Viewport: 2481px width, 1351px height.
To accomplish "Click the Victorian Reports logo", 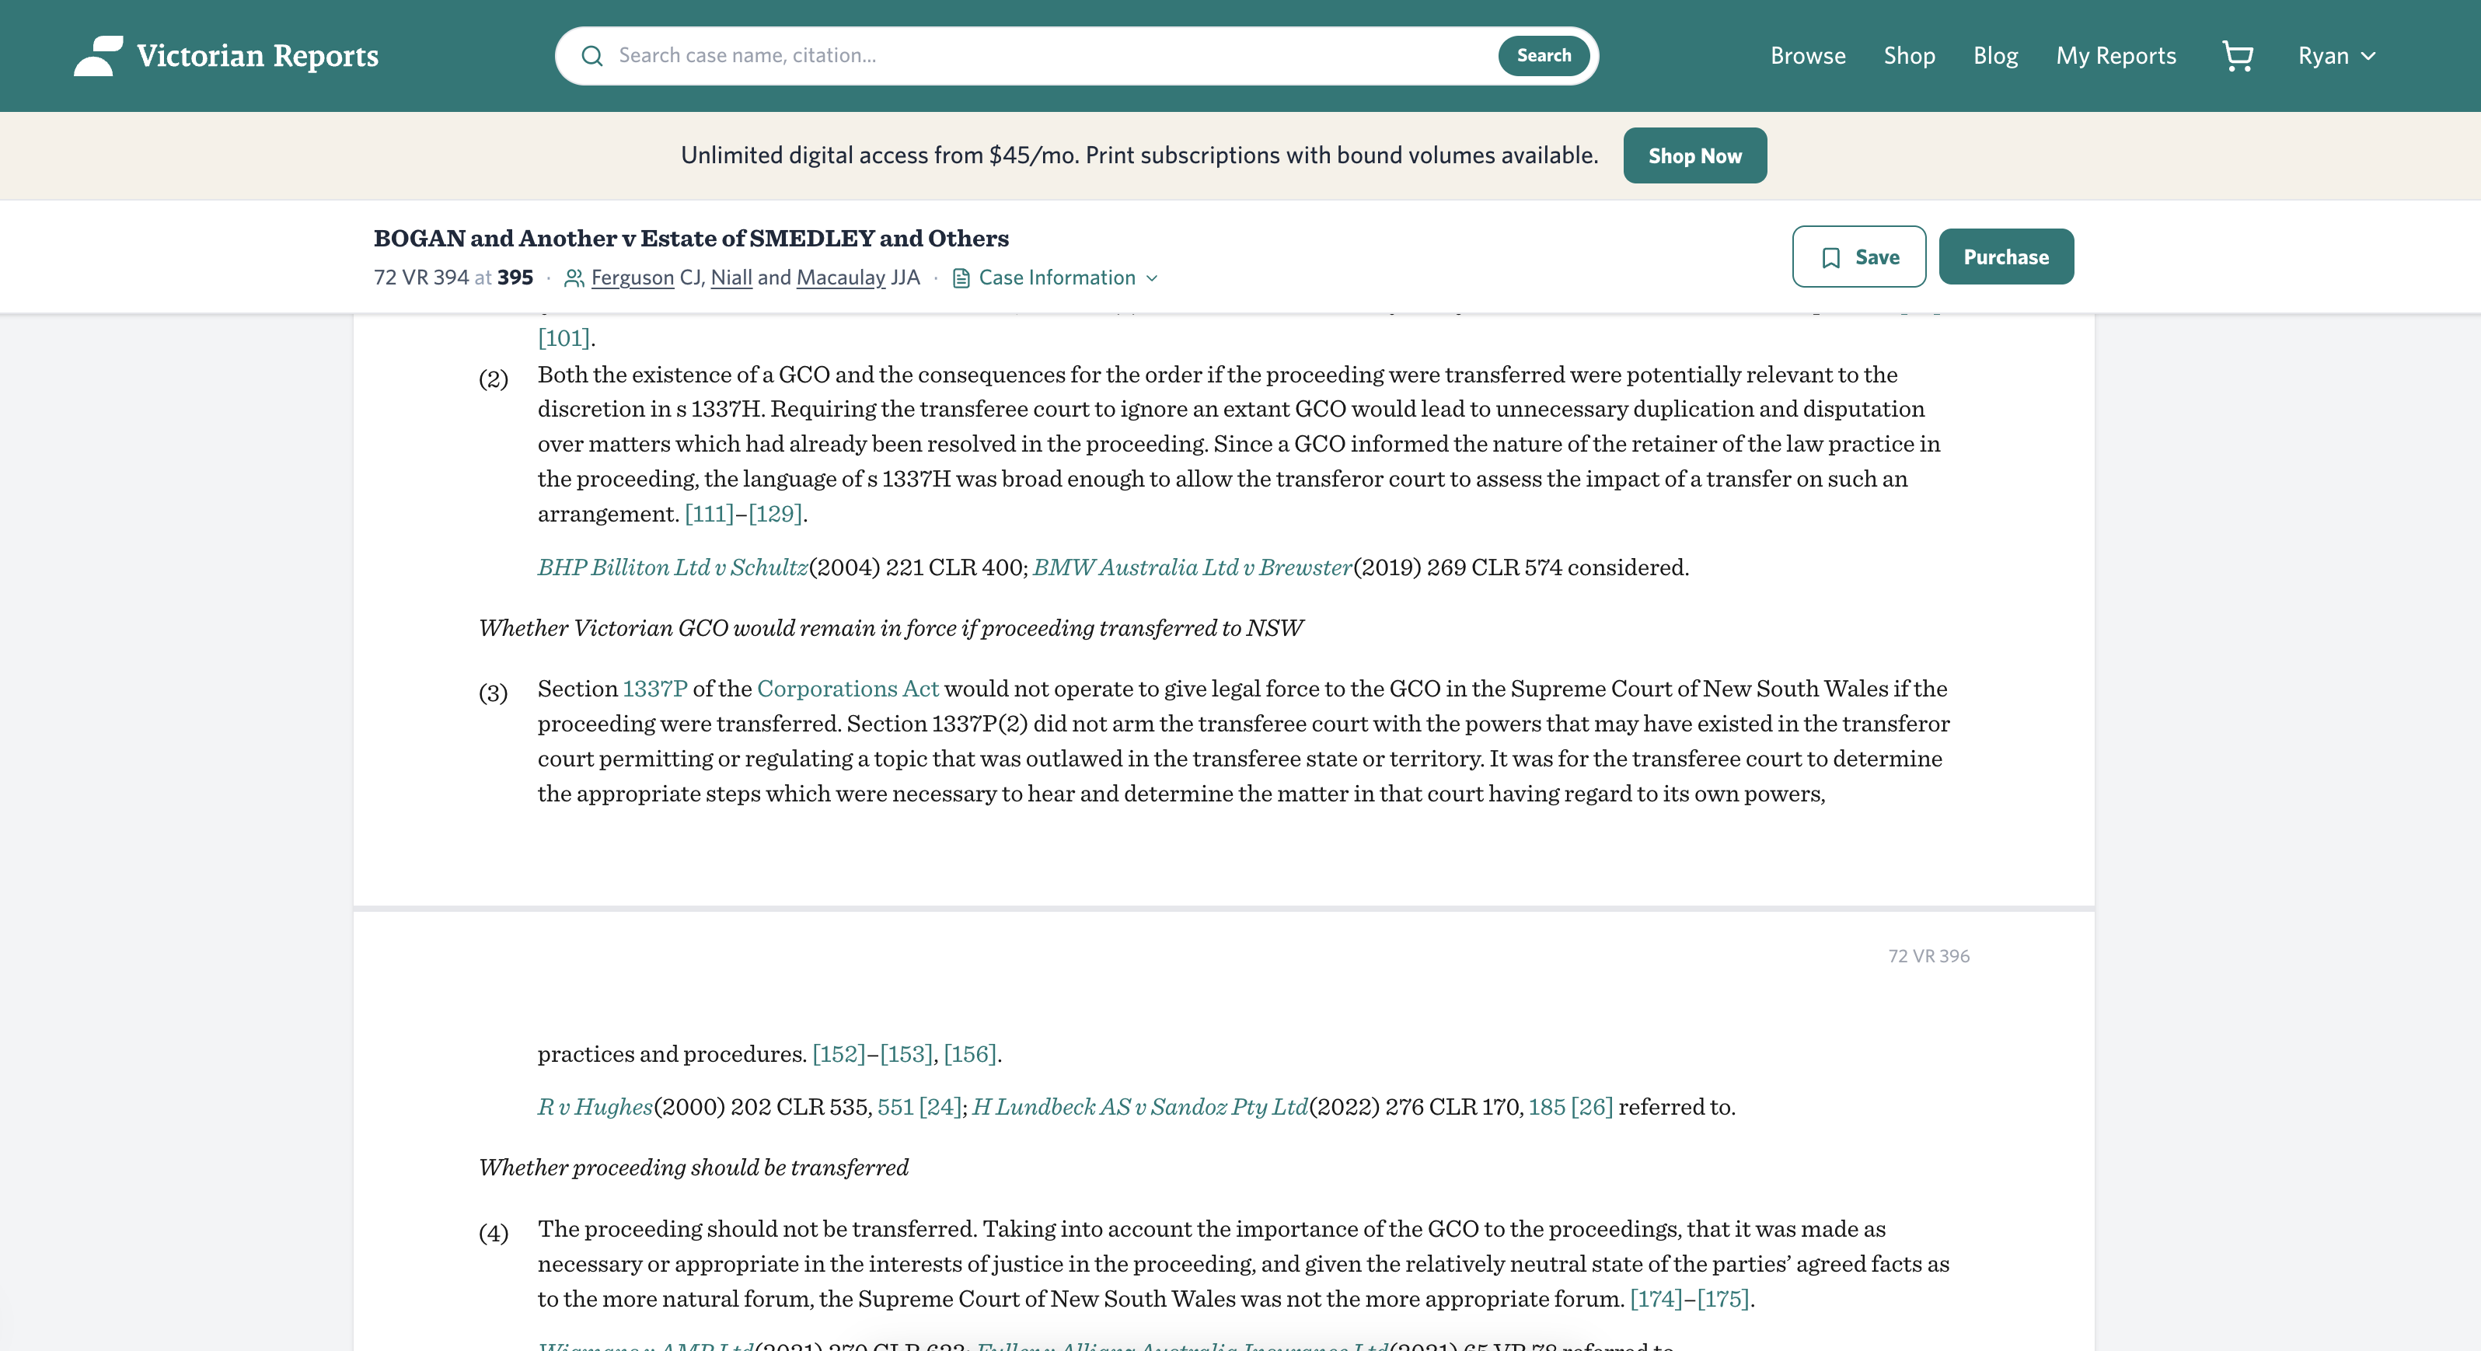I will point(225,55).
